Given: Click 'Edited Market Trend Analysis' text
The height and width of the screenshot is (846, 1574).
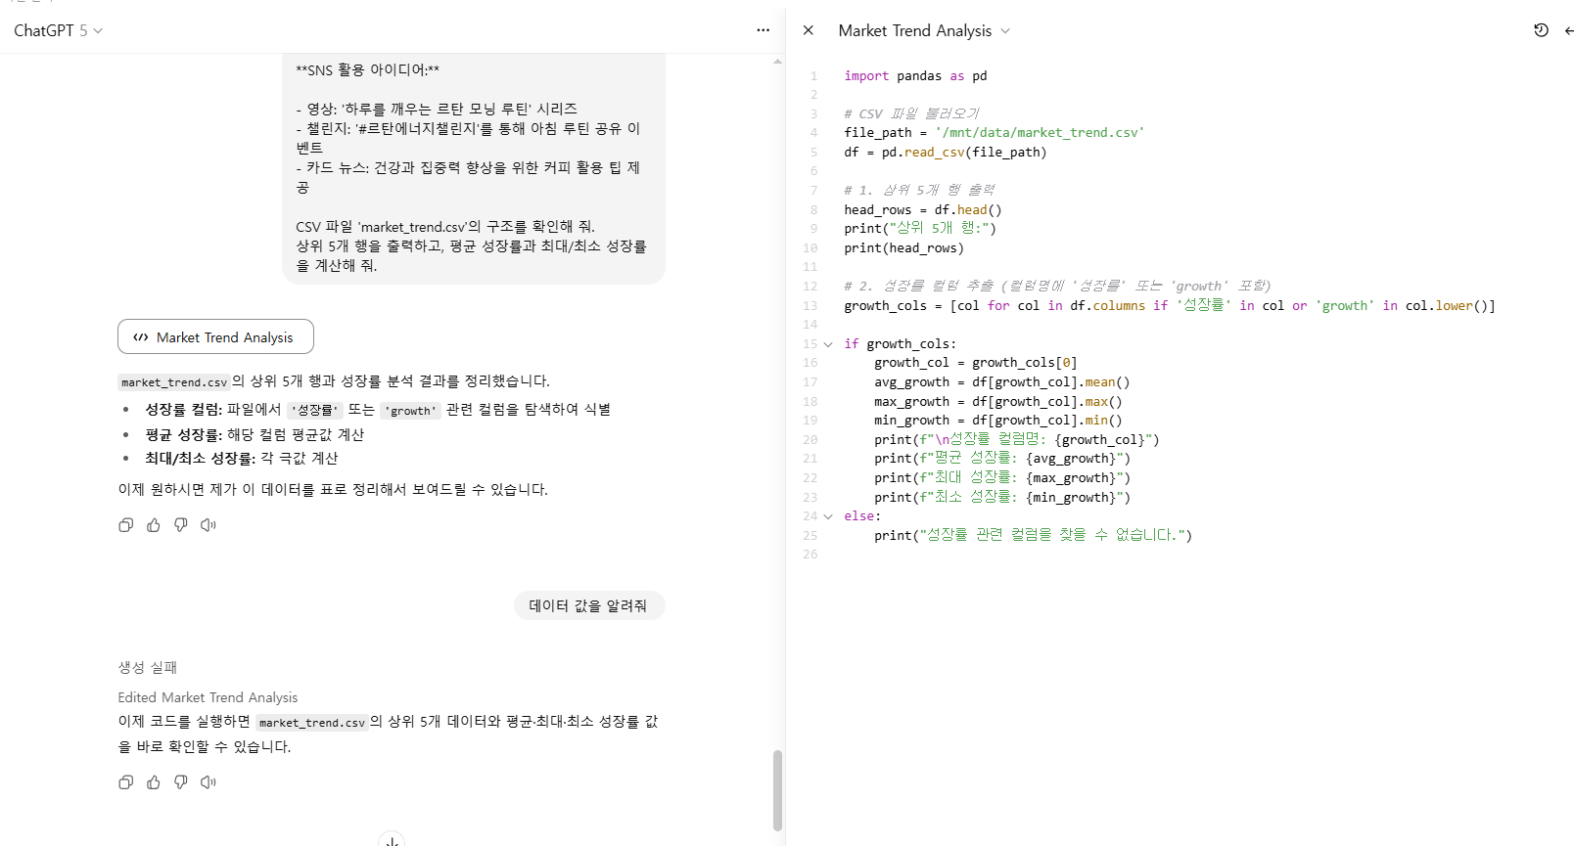Looking at the screenshot, I should [x=208, y=697].
